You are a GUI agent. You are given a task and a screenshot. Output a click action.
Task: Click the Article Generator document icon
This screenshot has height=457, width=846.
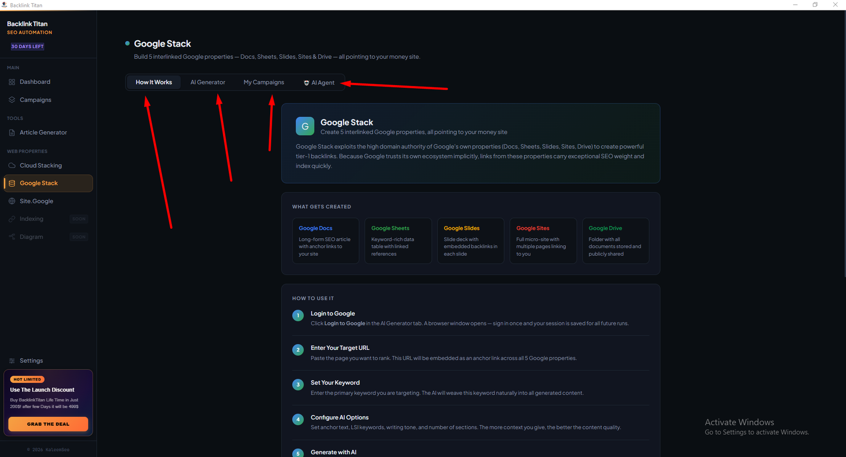tap(12, 133)
